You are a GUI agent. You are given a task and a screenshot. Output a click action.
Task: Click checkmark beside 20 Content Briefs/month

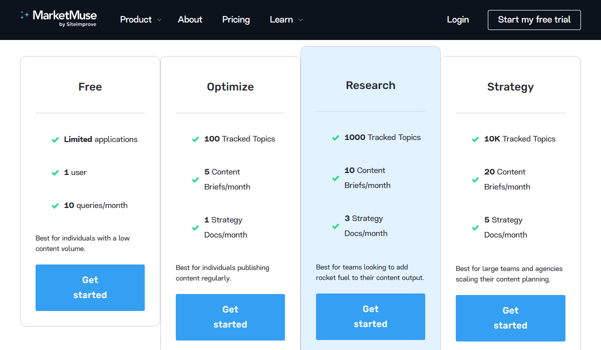[476, 180]
